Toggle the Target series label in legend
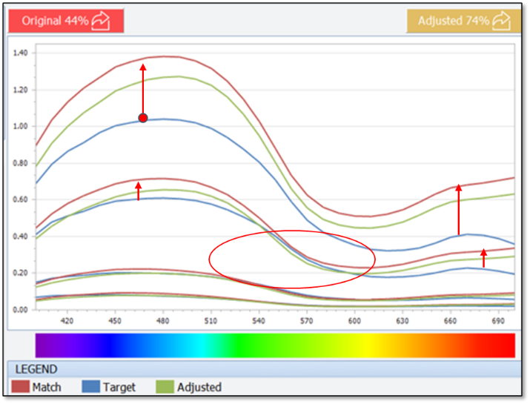The image size is (530, 404). point(119,387)
